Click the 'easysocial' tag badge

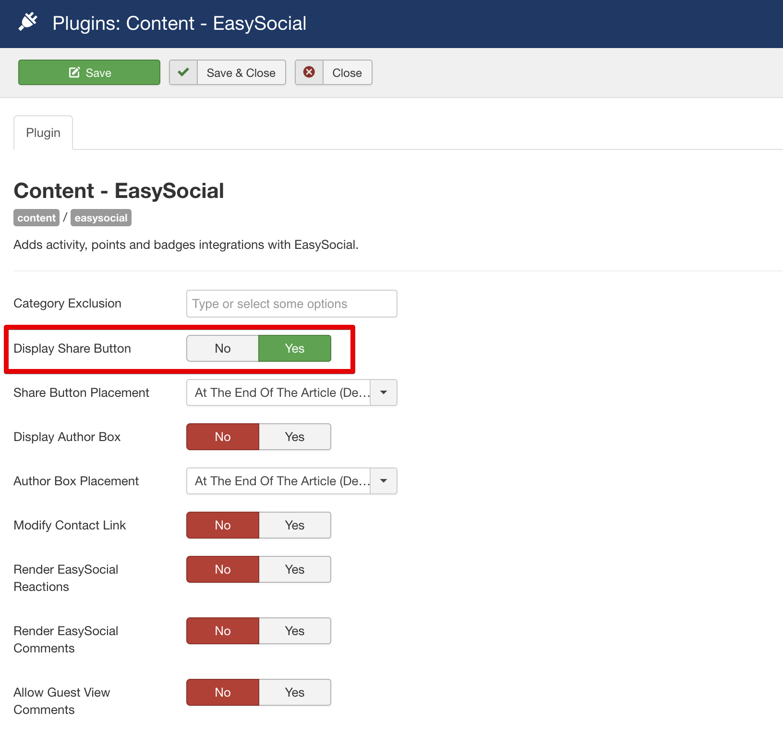[x=101, y=218]
